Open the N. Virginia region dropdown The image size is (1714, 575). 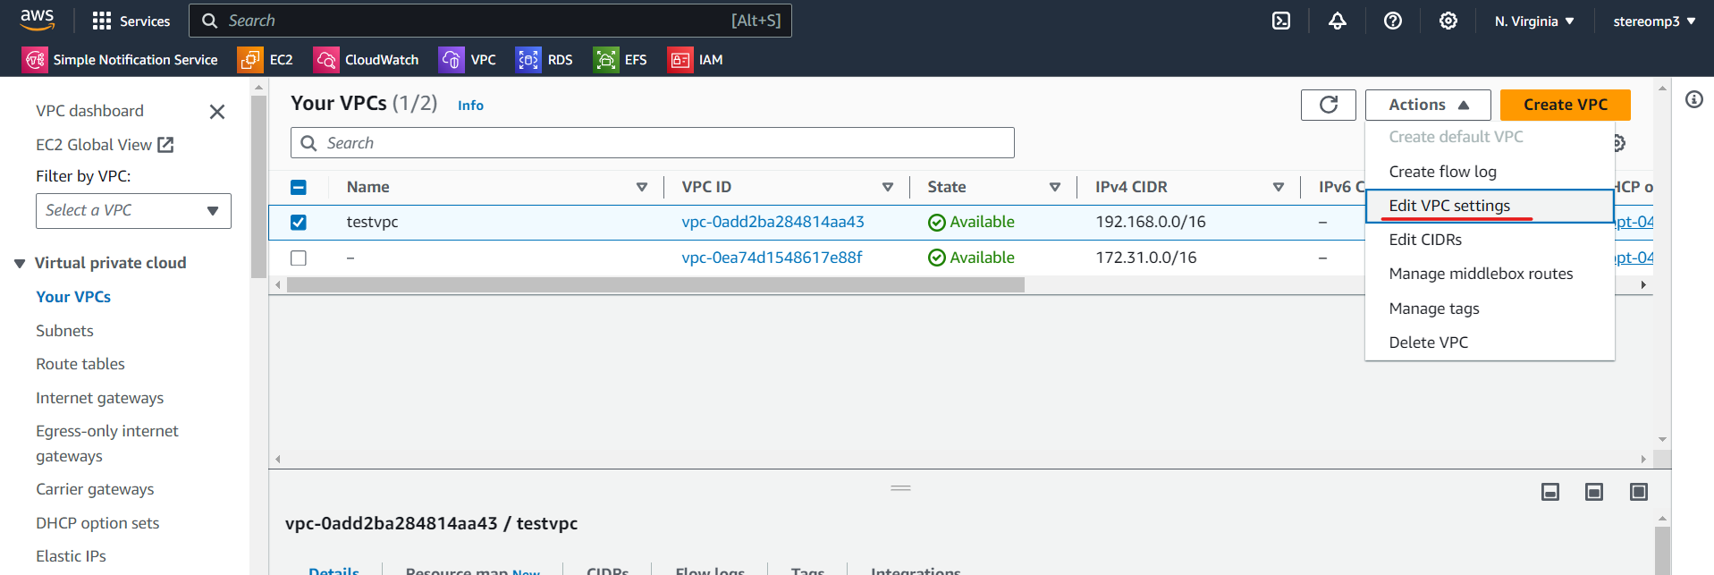pyautogui.click(x=1534, y=21)
